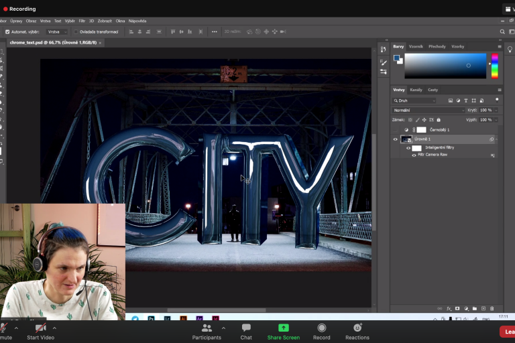Switch to the Kanály tab
515x343 pixels.
pyautogui.click(x=416, y=90)
